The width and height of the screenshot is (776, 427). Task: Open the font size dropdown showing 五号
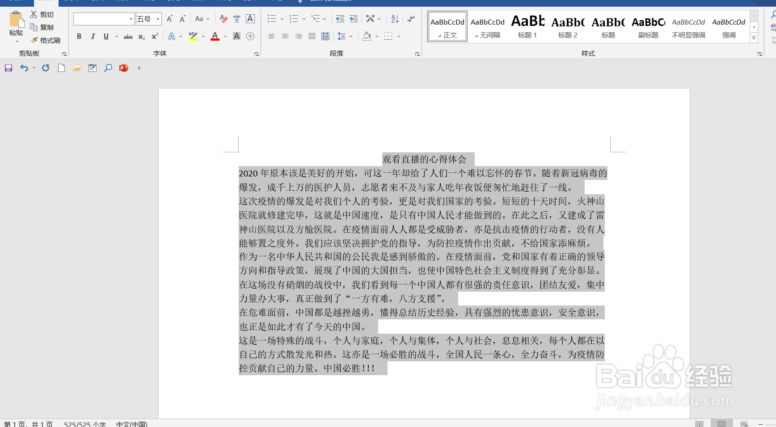point(158,19)
